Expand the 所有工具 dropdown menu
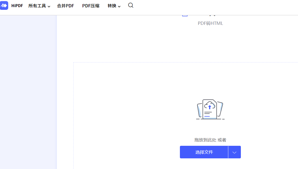 click(37, 5)
